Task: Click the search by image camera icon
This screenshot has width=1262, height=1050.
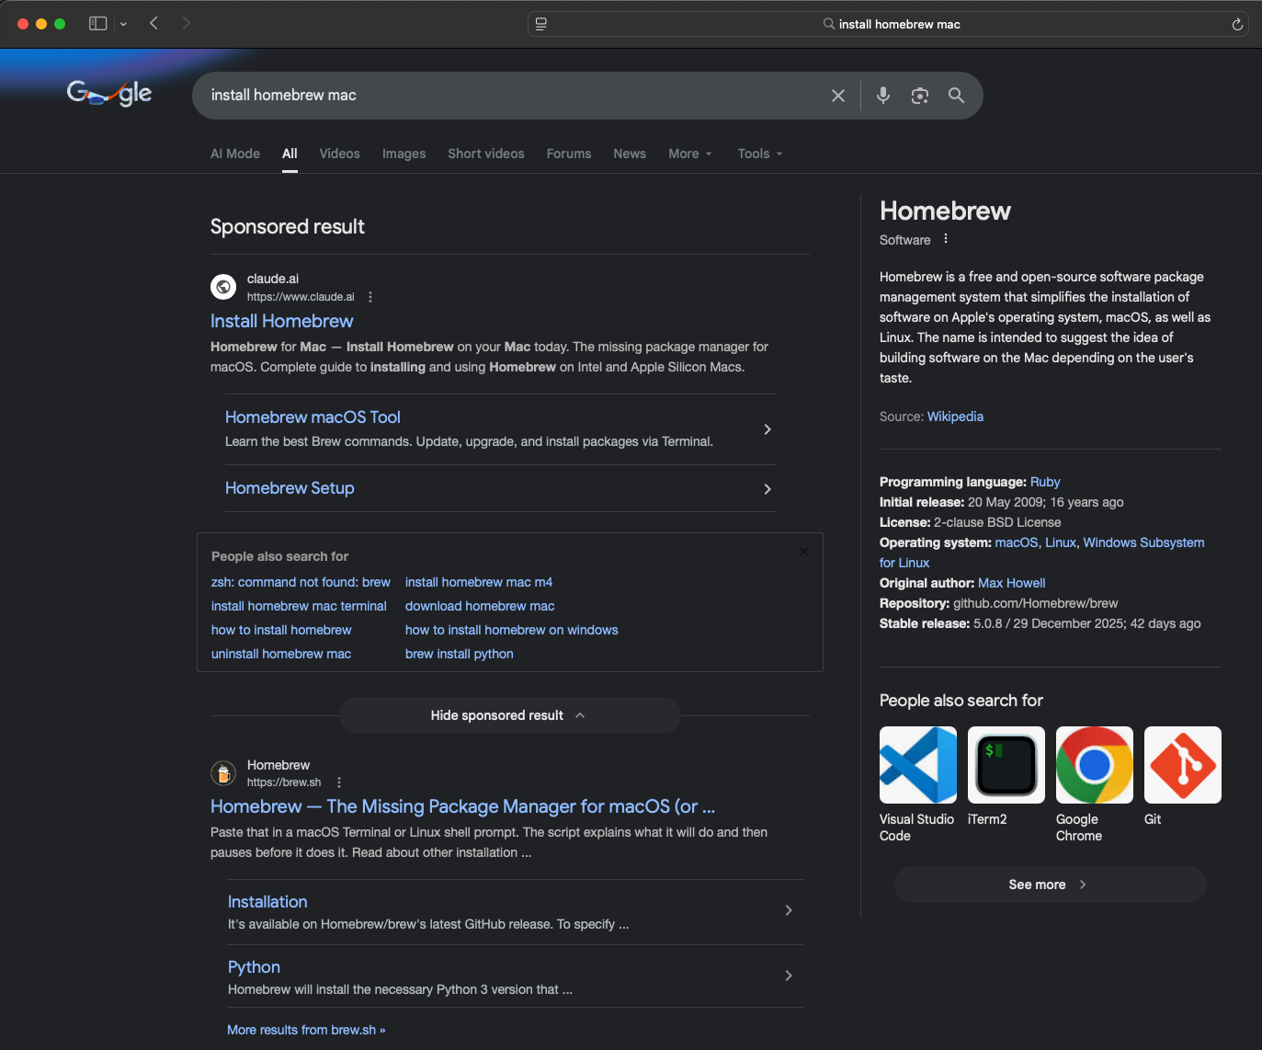Action: point(919,96)
